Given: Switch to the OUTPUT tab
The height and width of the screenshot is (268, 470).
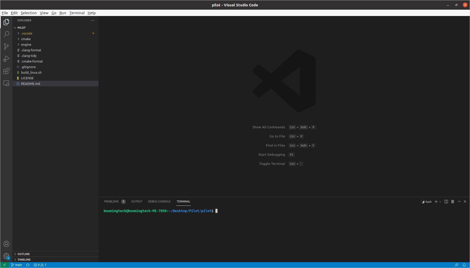Looking at the screenshot, I should [x=137, y=201].
